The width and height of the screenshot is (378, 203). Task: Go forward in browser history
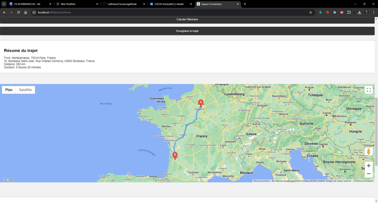point(11,12)
